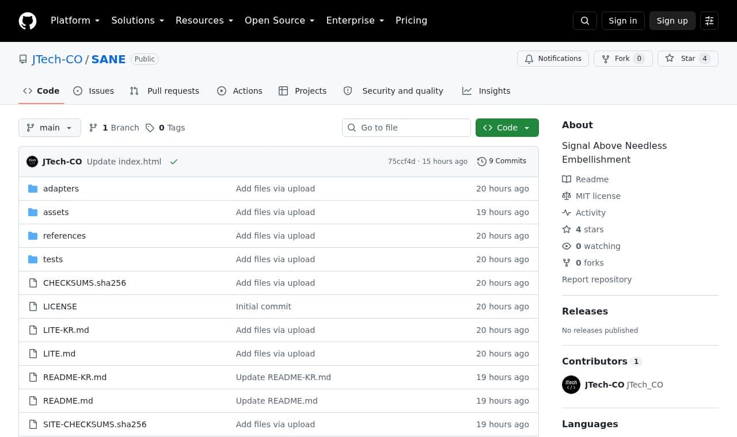Click the book icon beside Readme

(567, 179)
